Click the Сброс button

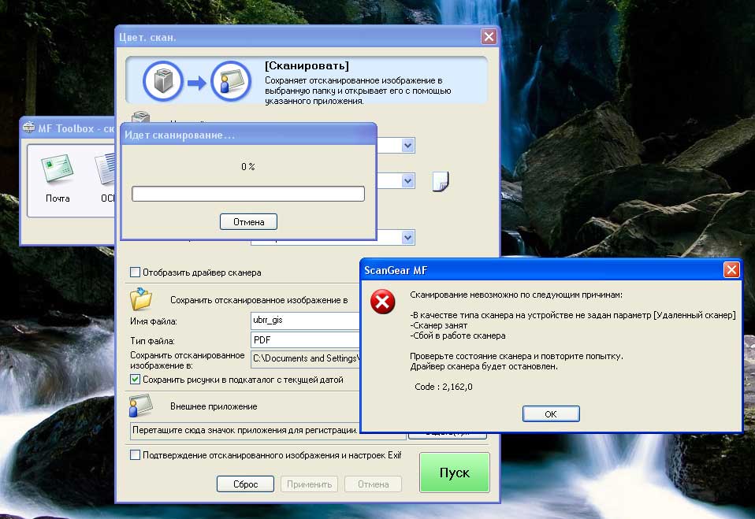click(x=246, y=484)
